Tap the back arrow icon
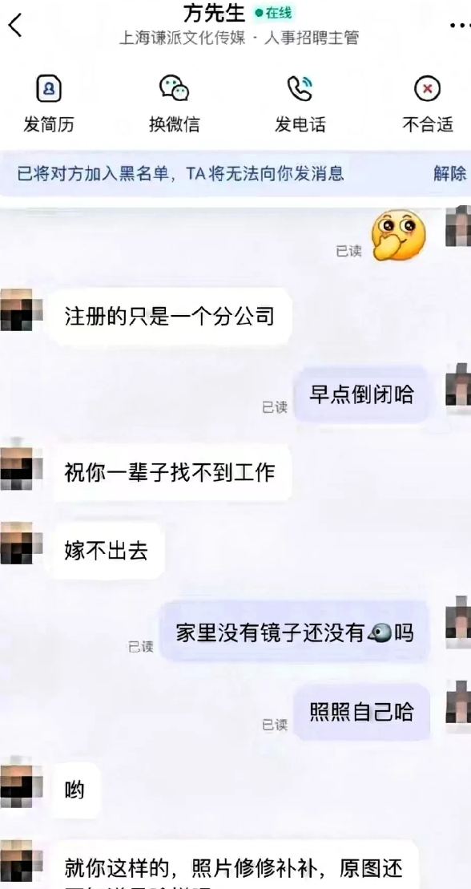The height and width of the screenshot is (889, 471). [15, 26]
